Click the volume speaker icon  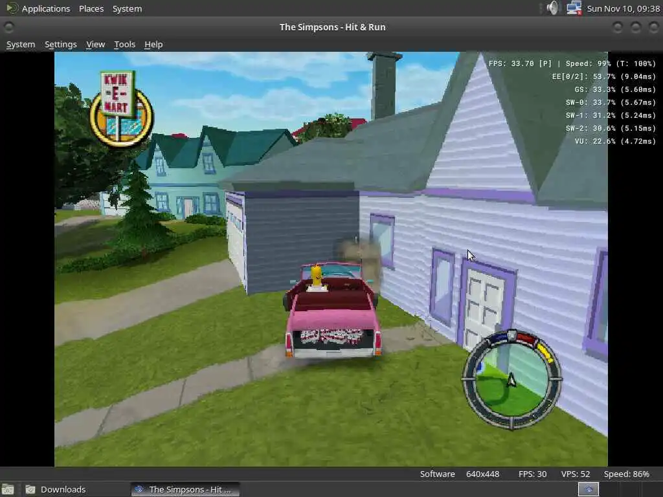click(553, 8)
